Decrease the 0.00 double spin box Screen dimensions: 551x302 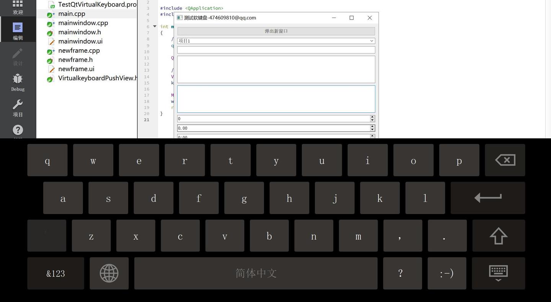tap(372, 130)
